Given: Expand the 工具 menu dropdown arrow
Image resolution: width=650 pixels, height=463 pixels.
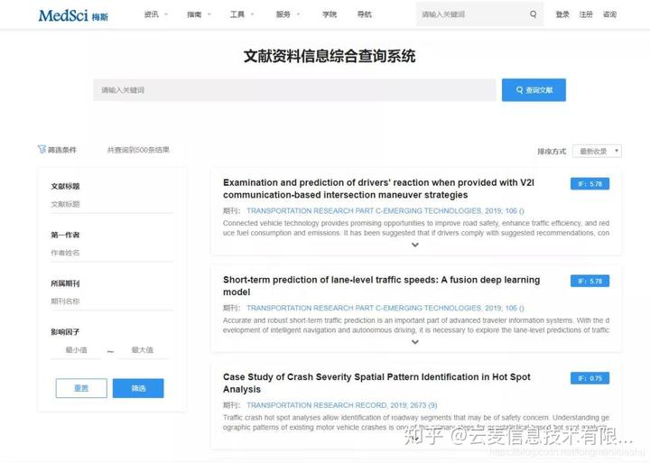Looking at the screenshot, I should coord(252,14).
